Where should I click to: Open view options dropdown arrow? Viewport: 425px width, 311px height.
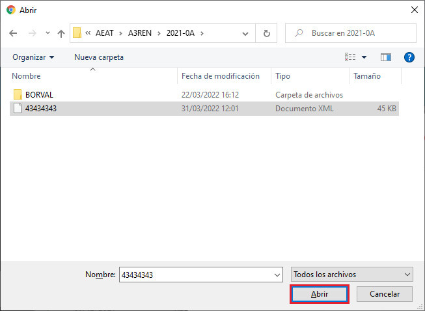click(x=364, y=57)
